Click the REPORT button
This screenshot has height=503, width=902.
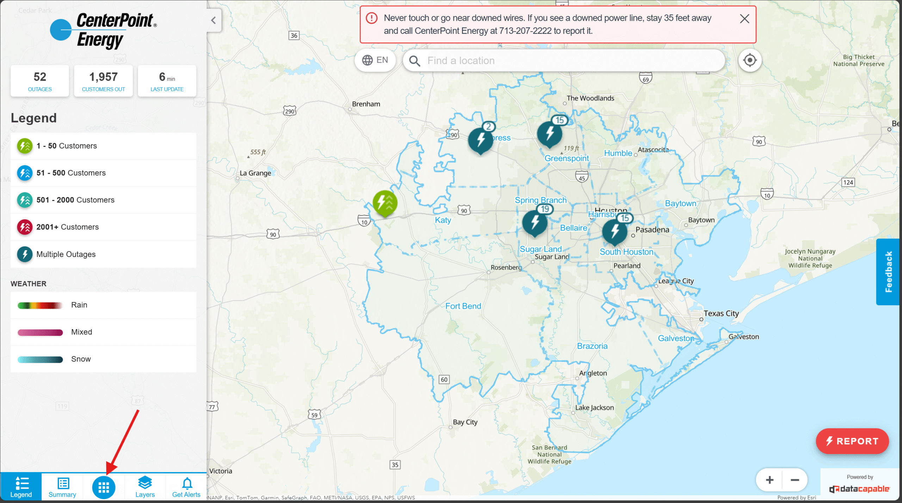tap(852, 441)
